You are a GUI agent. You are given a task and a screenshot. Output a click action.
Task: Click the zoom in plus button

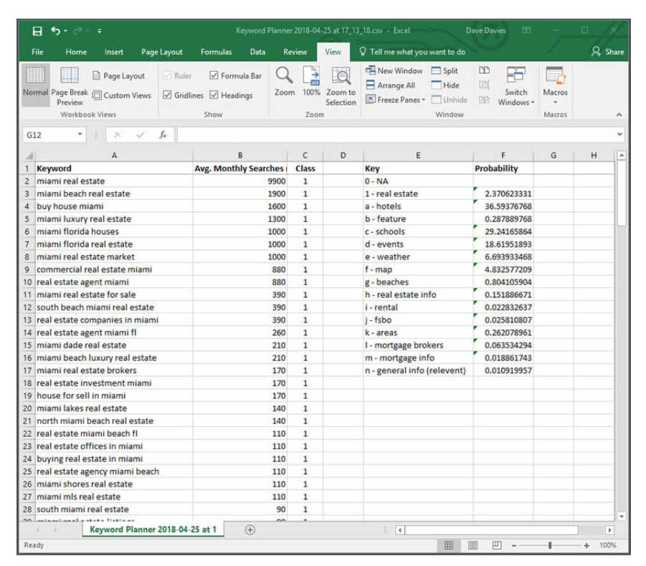[586, 546]
